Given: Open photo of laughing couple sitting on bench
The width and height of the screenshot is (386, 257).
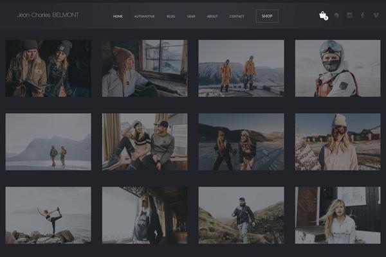Looking at the screenshot, I should [145, 141].
